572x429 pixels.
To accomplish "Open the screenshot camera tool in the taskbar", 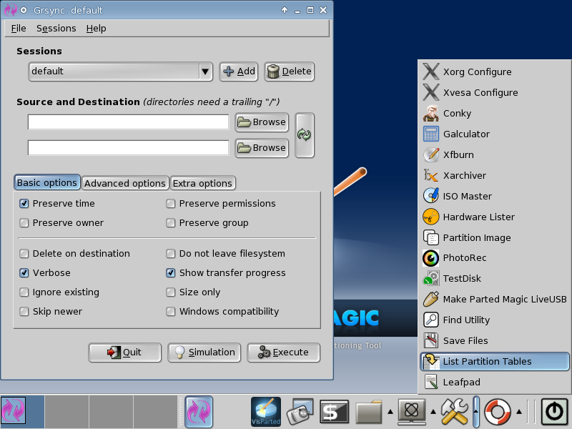I will pos(300,412).
